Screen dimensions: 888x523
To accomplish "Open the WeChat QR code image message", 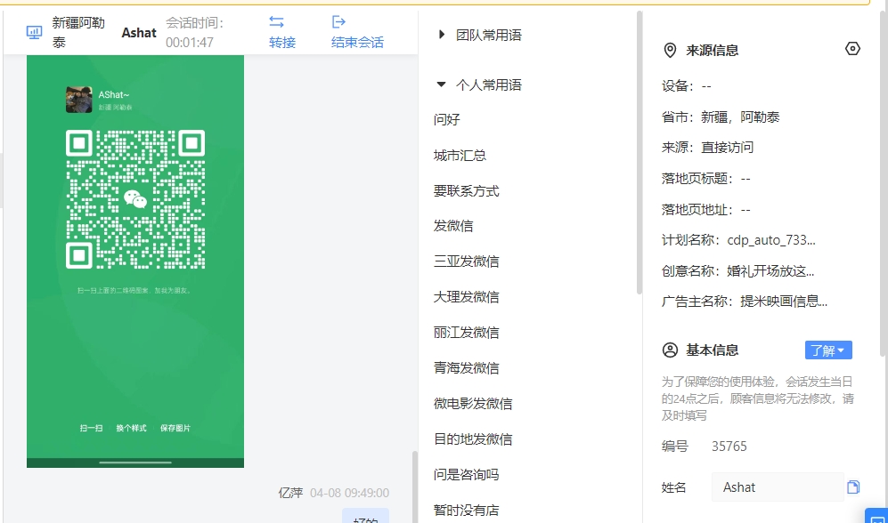I will click(135, 261).
